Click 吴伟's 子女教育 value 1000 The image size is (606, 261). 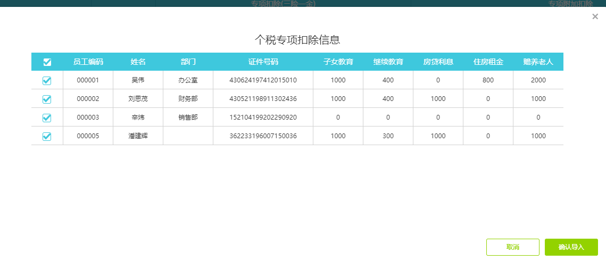pos(338,80)
